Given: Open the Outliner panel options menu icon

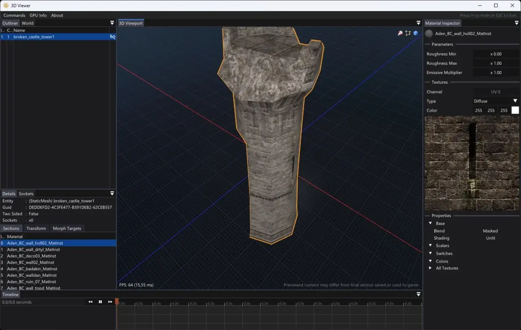Looking at the screenshot, I should tap(112, 23).
